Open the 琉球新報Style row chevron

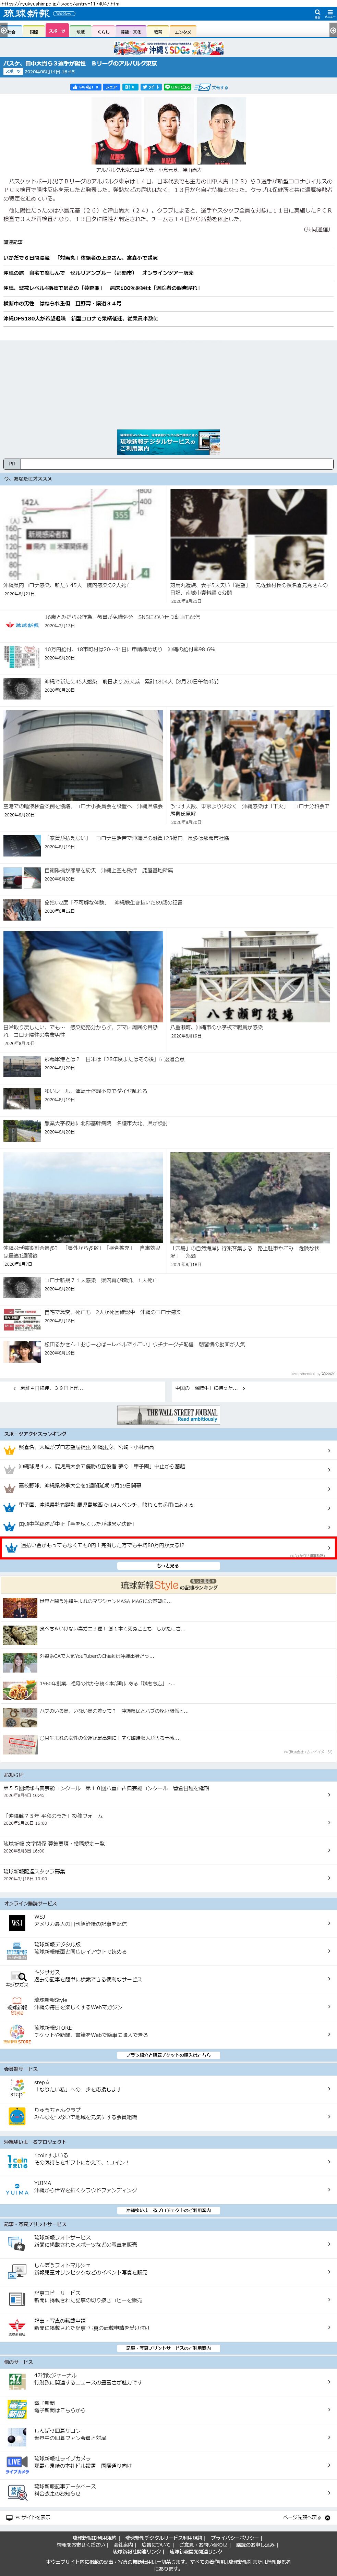pyautogui.click(x=330, y=2005)
